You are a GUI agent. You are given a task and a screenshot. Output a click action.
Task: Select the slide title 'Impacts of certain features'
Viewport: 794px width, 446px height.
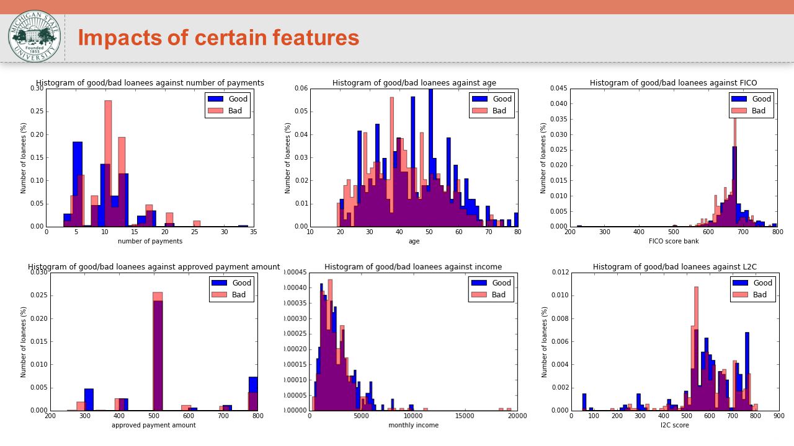(x=218, y=38)
